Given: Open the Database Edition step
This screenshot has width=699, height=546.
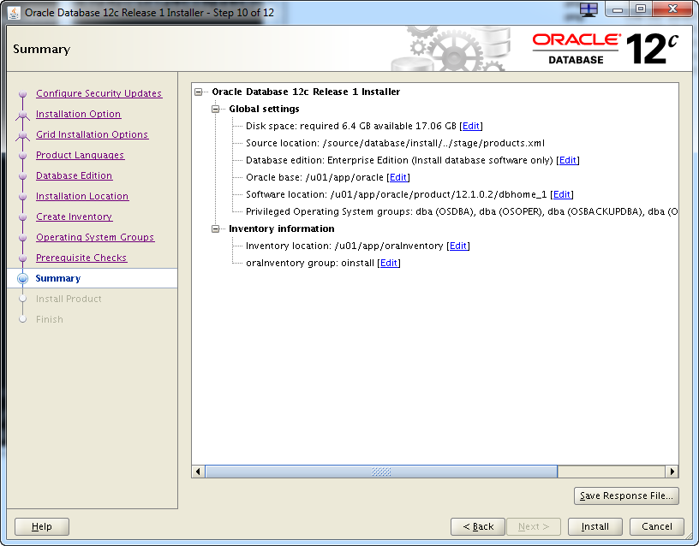Looking at the screenshot, I should (74, 175).
